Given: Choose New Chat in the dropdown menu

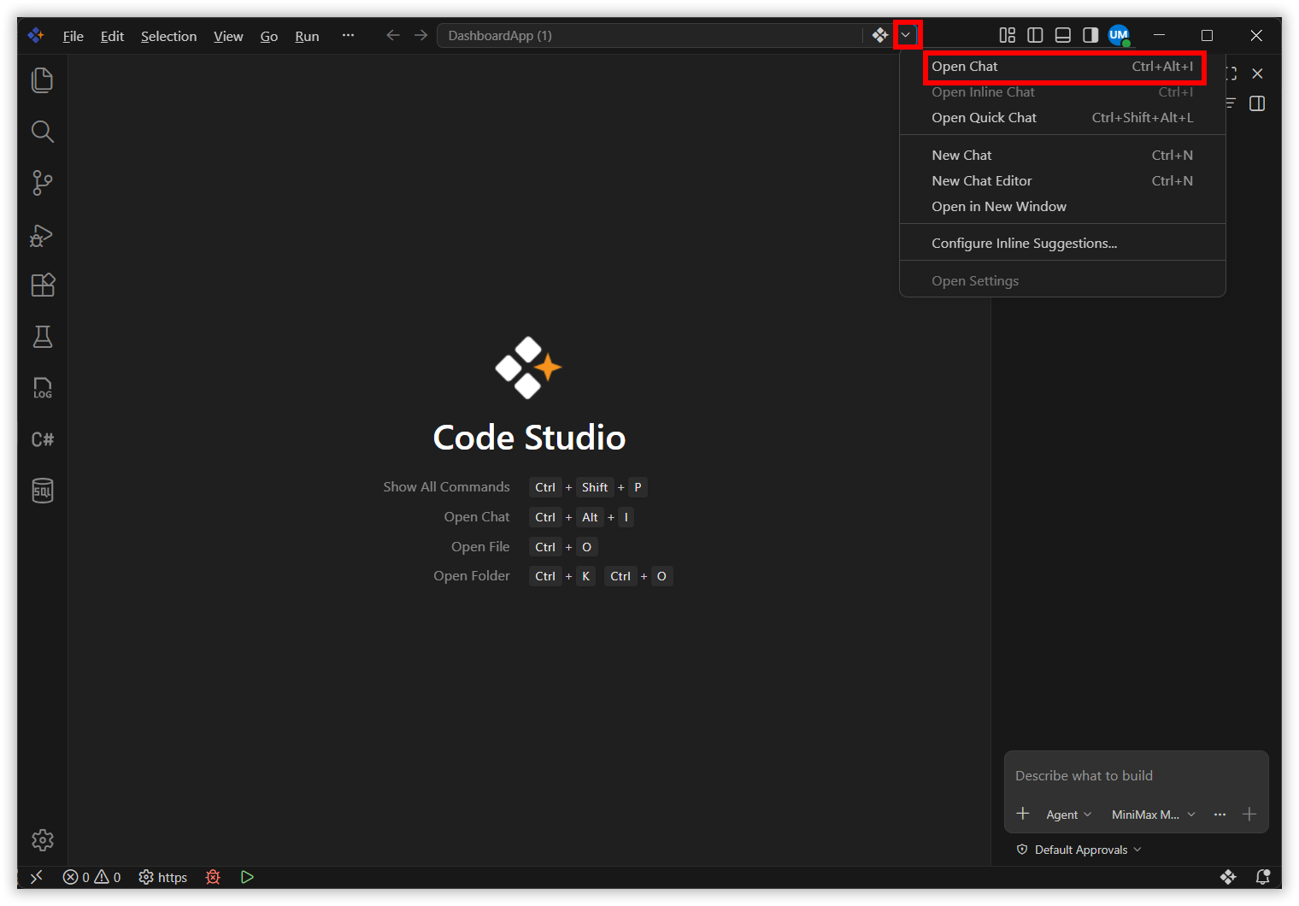Looking at the screenshot, I should click(x=1062, y=156).
